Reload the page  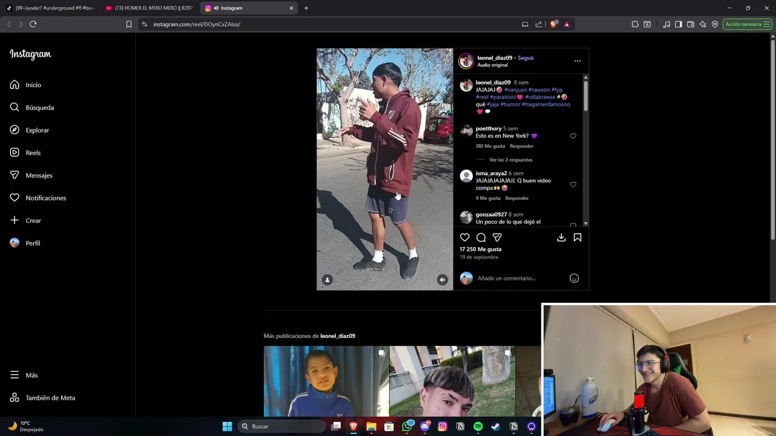tap(33, 24)
